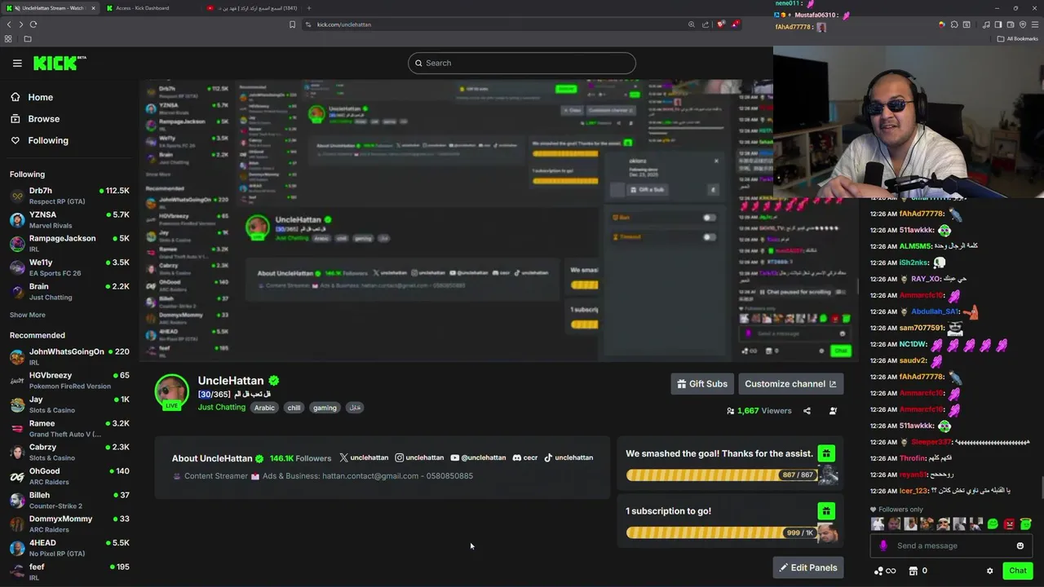The image size is (1044, 587).
Task: Open recommended channel JohnWhatsGoingOn
Action: (x=69, y=357)
